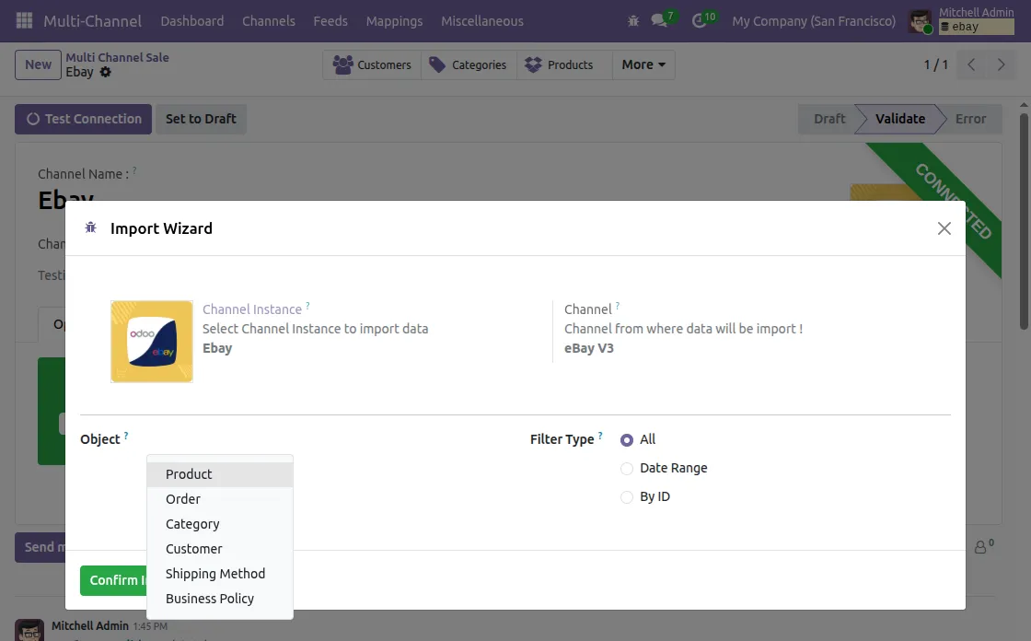
Task: Select the Validate status stage
Action: pos(900,119)
